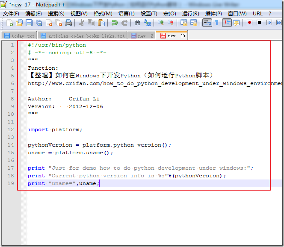284x247 pixels.
Task: Click the New file toolbar icon
Action: pos(9,23)
